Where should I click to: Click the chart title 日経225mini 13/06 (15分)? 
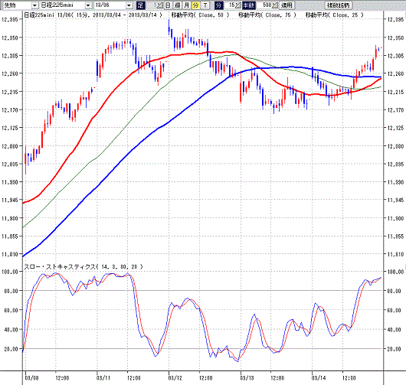[x=93, y=15]
